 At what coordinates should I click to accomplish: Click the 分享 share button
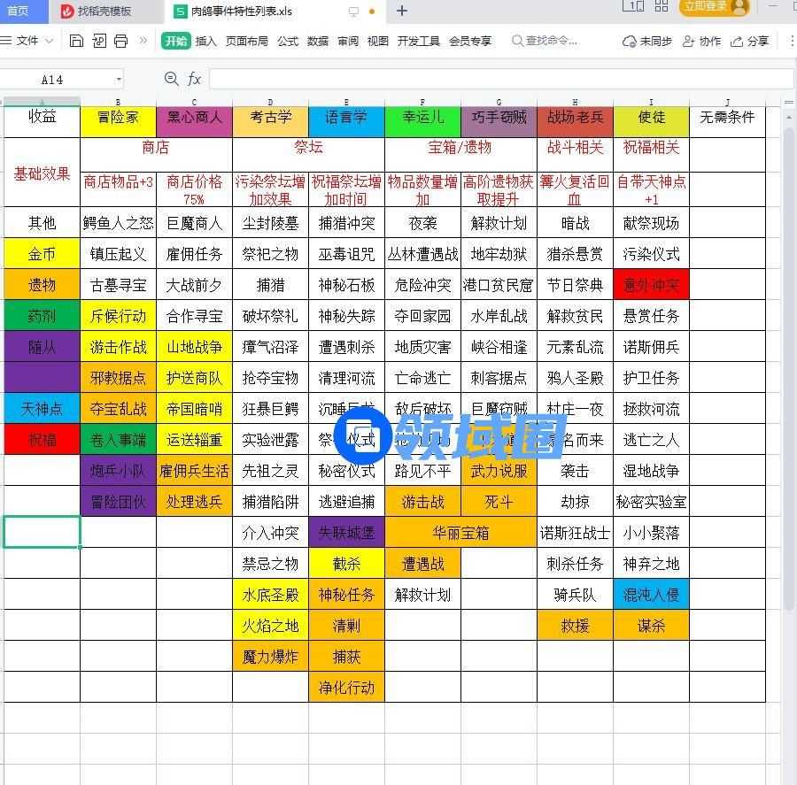click(749, 42)
